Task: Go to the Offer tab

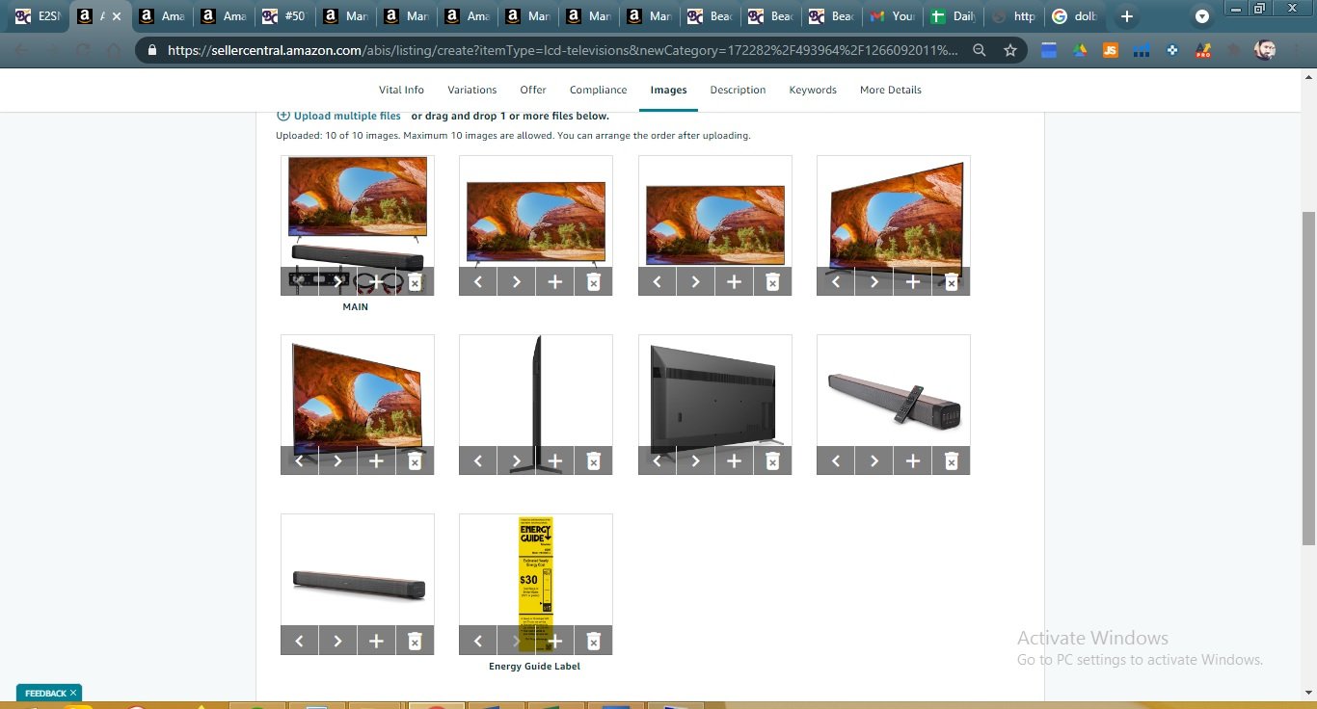Action: pos(533,90)
